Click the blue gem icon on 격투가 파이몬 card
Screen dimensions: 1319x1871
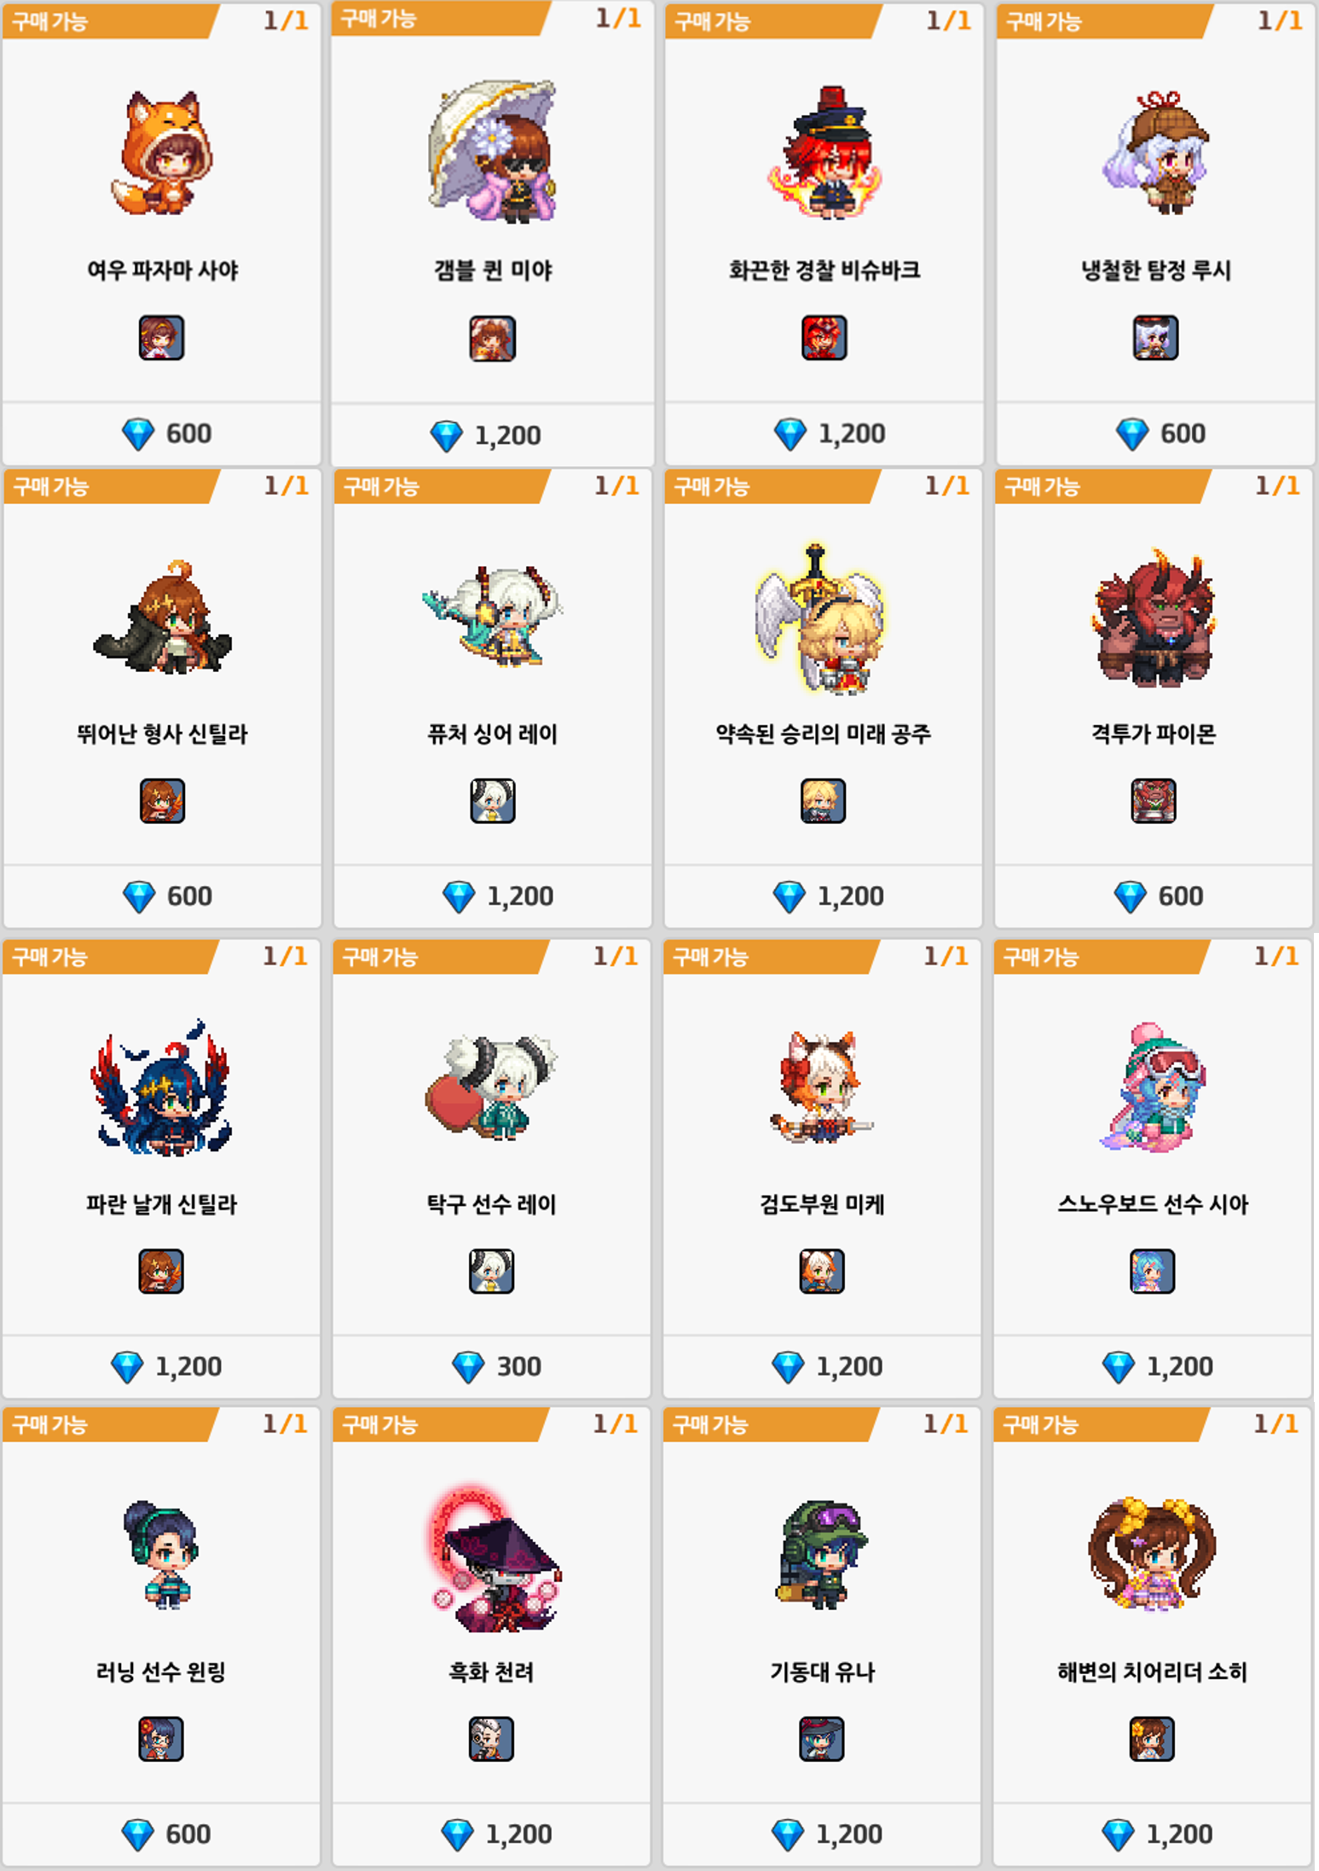click(1130, 897)
